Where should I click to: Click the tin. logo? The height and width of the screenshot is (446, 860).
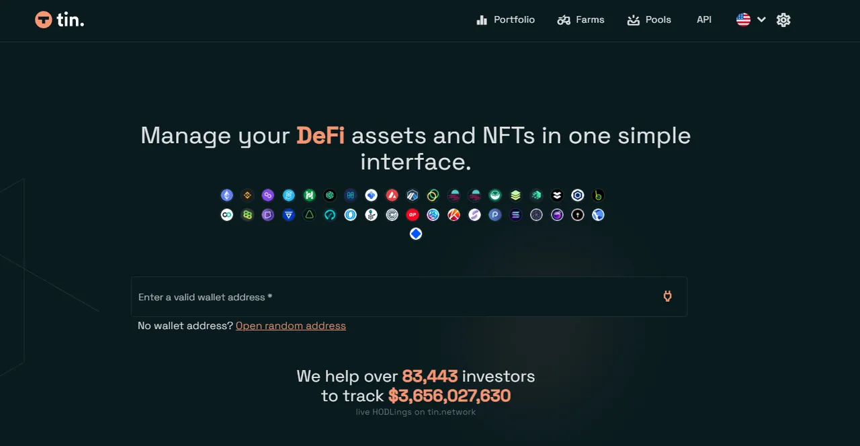pos(60,20)
